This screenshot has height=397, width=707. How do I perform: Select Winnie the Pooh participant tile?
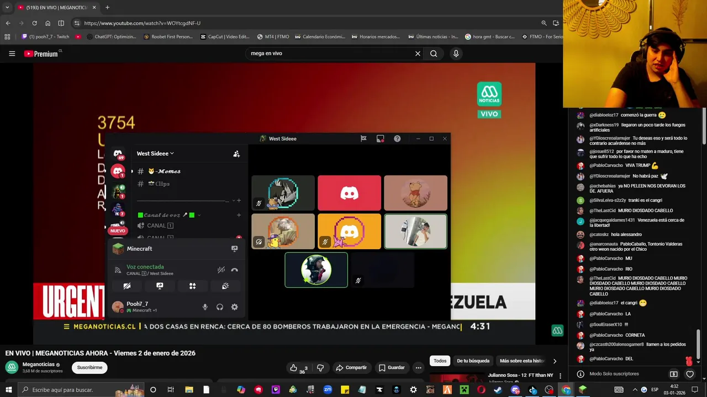click(x=415, y=193)
